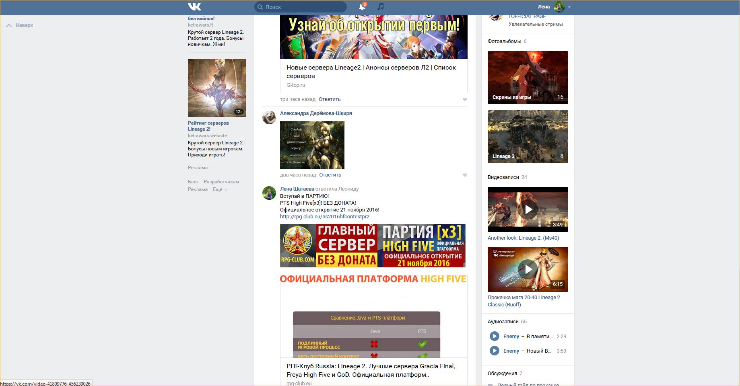
Task: Open the Lineage 3 photo album
Action: pyautogui.click(x=528, y=137)
